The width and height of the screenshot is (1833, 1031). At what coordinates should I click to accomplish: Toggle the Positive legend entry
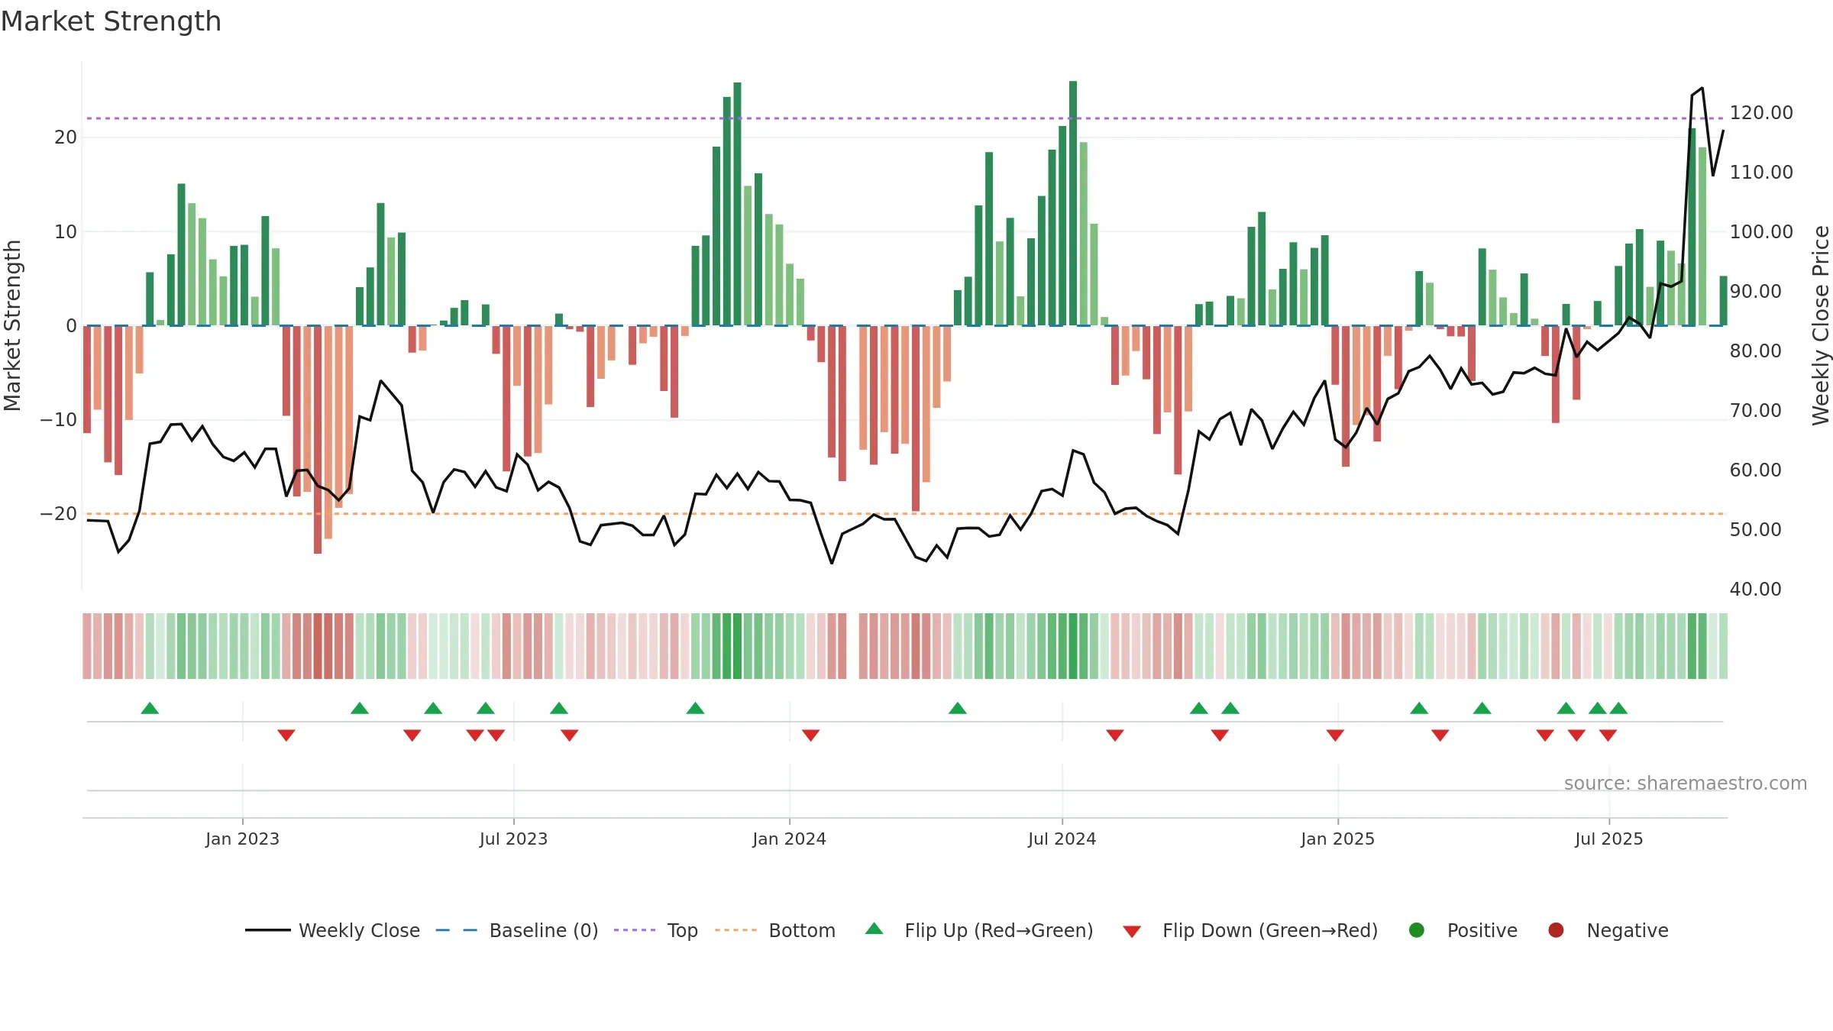click(1463, 930)
